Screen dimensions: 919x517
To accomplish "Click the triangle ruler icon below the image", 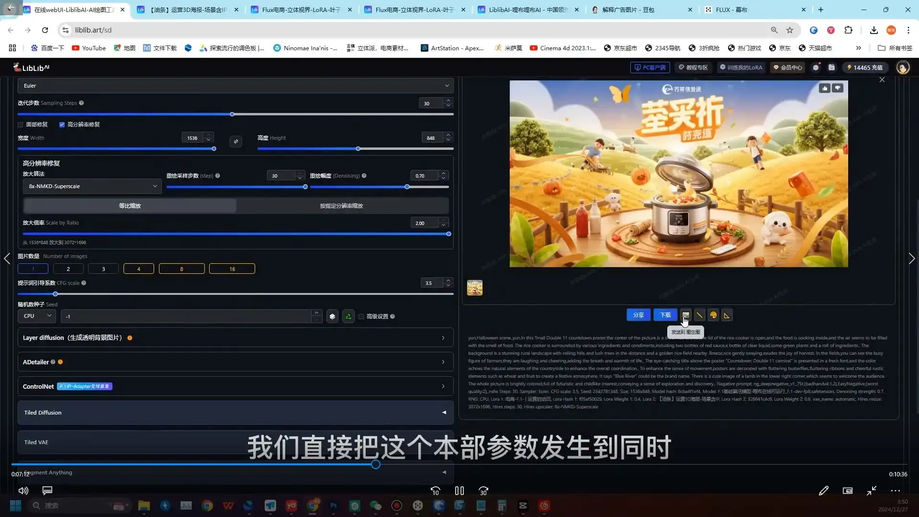I will point(727,315).
